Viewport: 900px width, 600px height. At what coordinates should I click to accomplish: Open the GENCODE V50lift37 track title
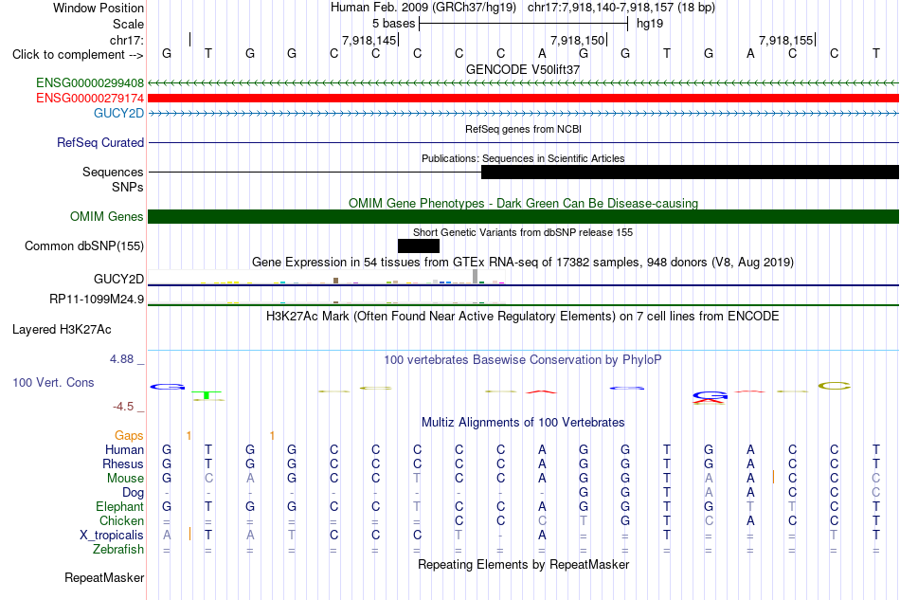tap(523, 69)
